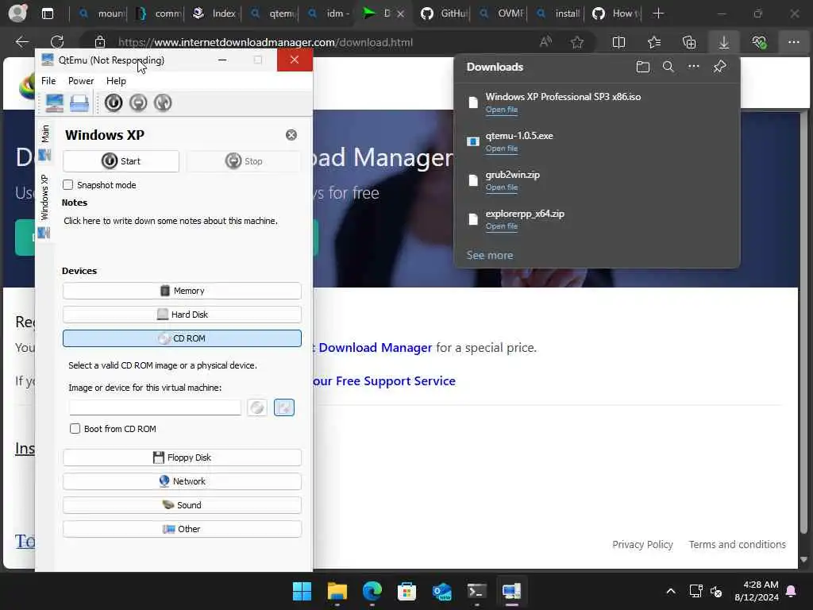Check the Boot from CD ROM option
The width and height of the screenshot is (813, 610).
click(75, 429)
